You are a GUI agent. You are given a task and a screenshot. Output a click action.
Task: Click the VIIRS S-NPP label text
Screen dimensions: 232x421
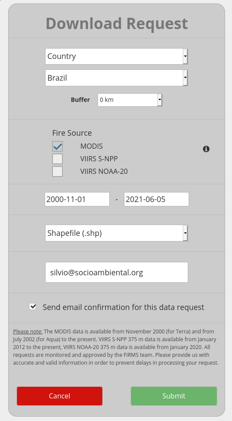(x=99, y=159)
